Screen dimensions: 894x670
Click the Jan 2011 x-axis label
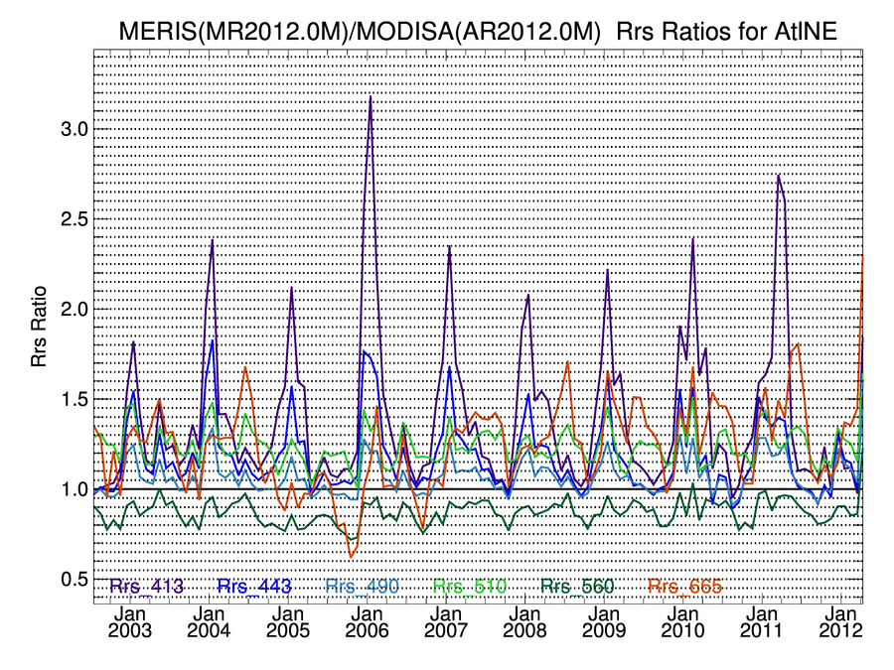coord(762,622)
